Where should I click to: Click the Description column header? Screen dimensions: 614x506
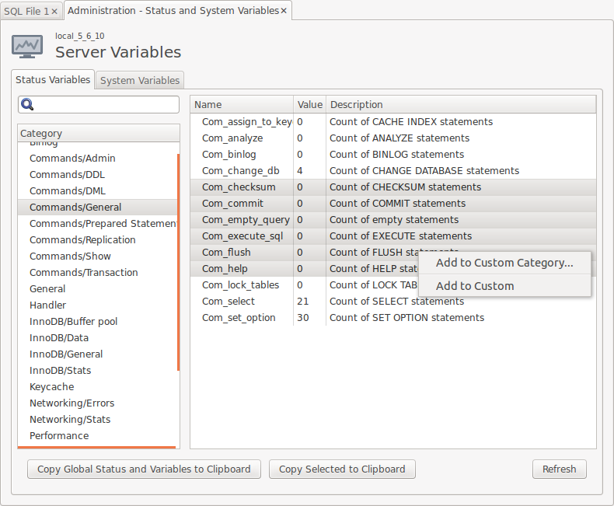[460, 104]
